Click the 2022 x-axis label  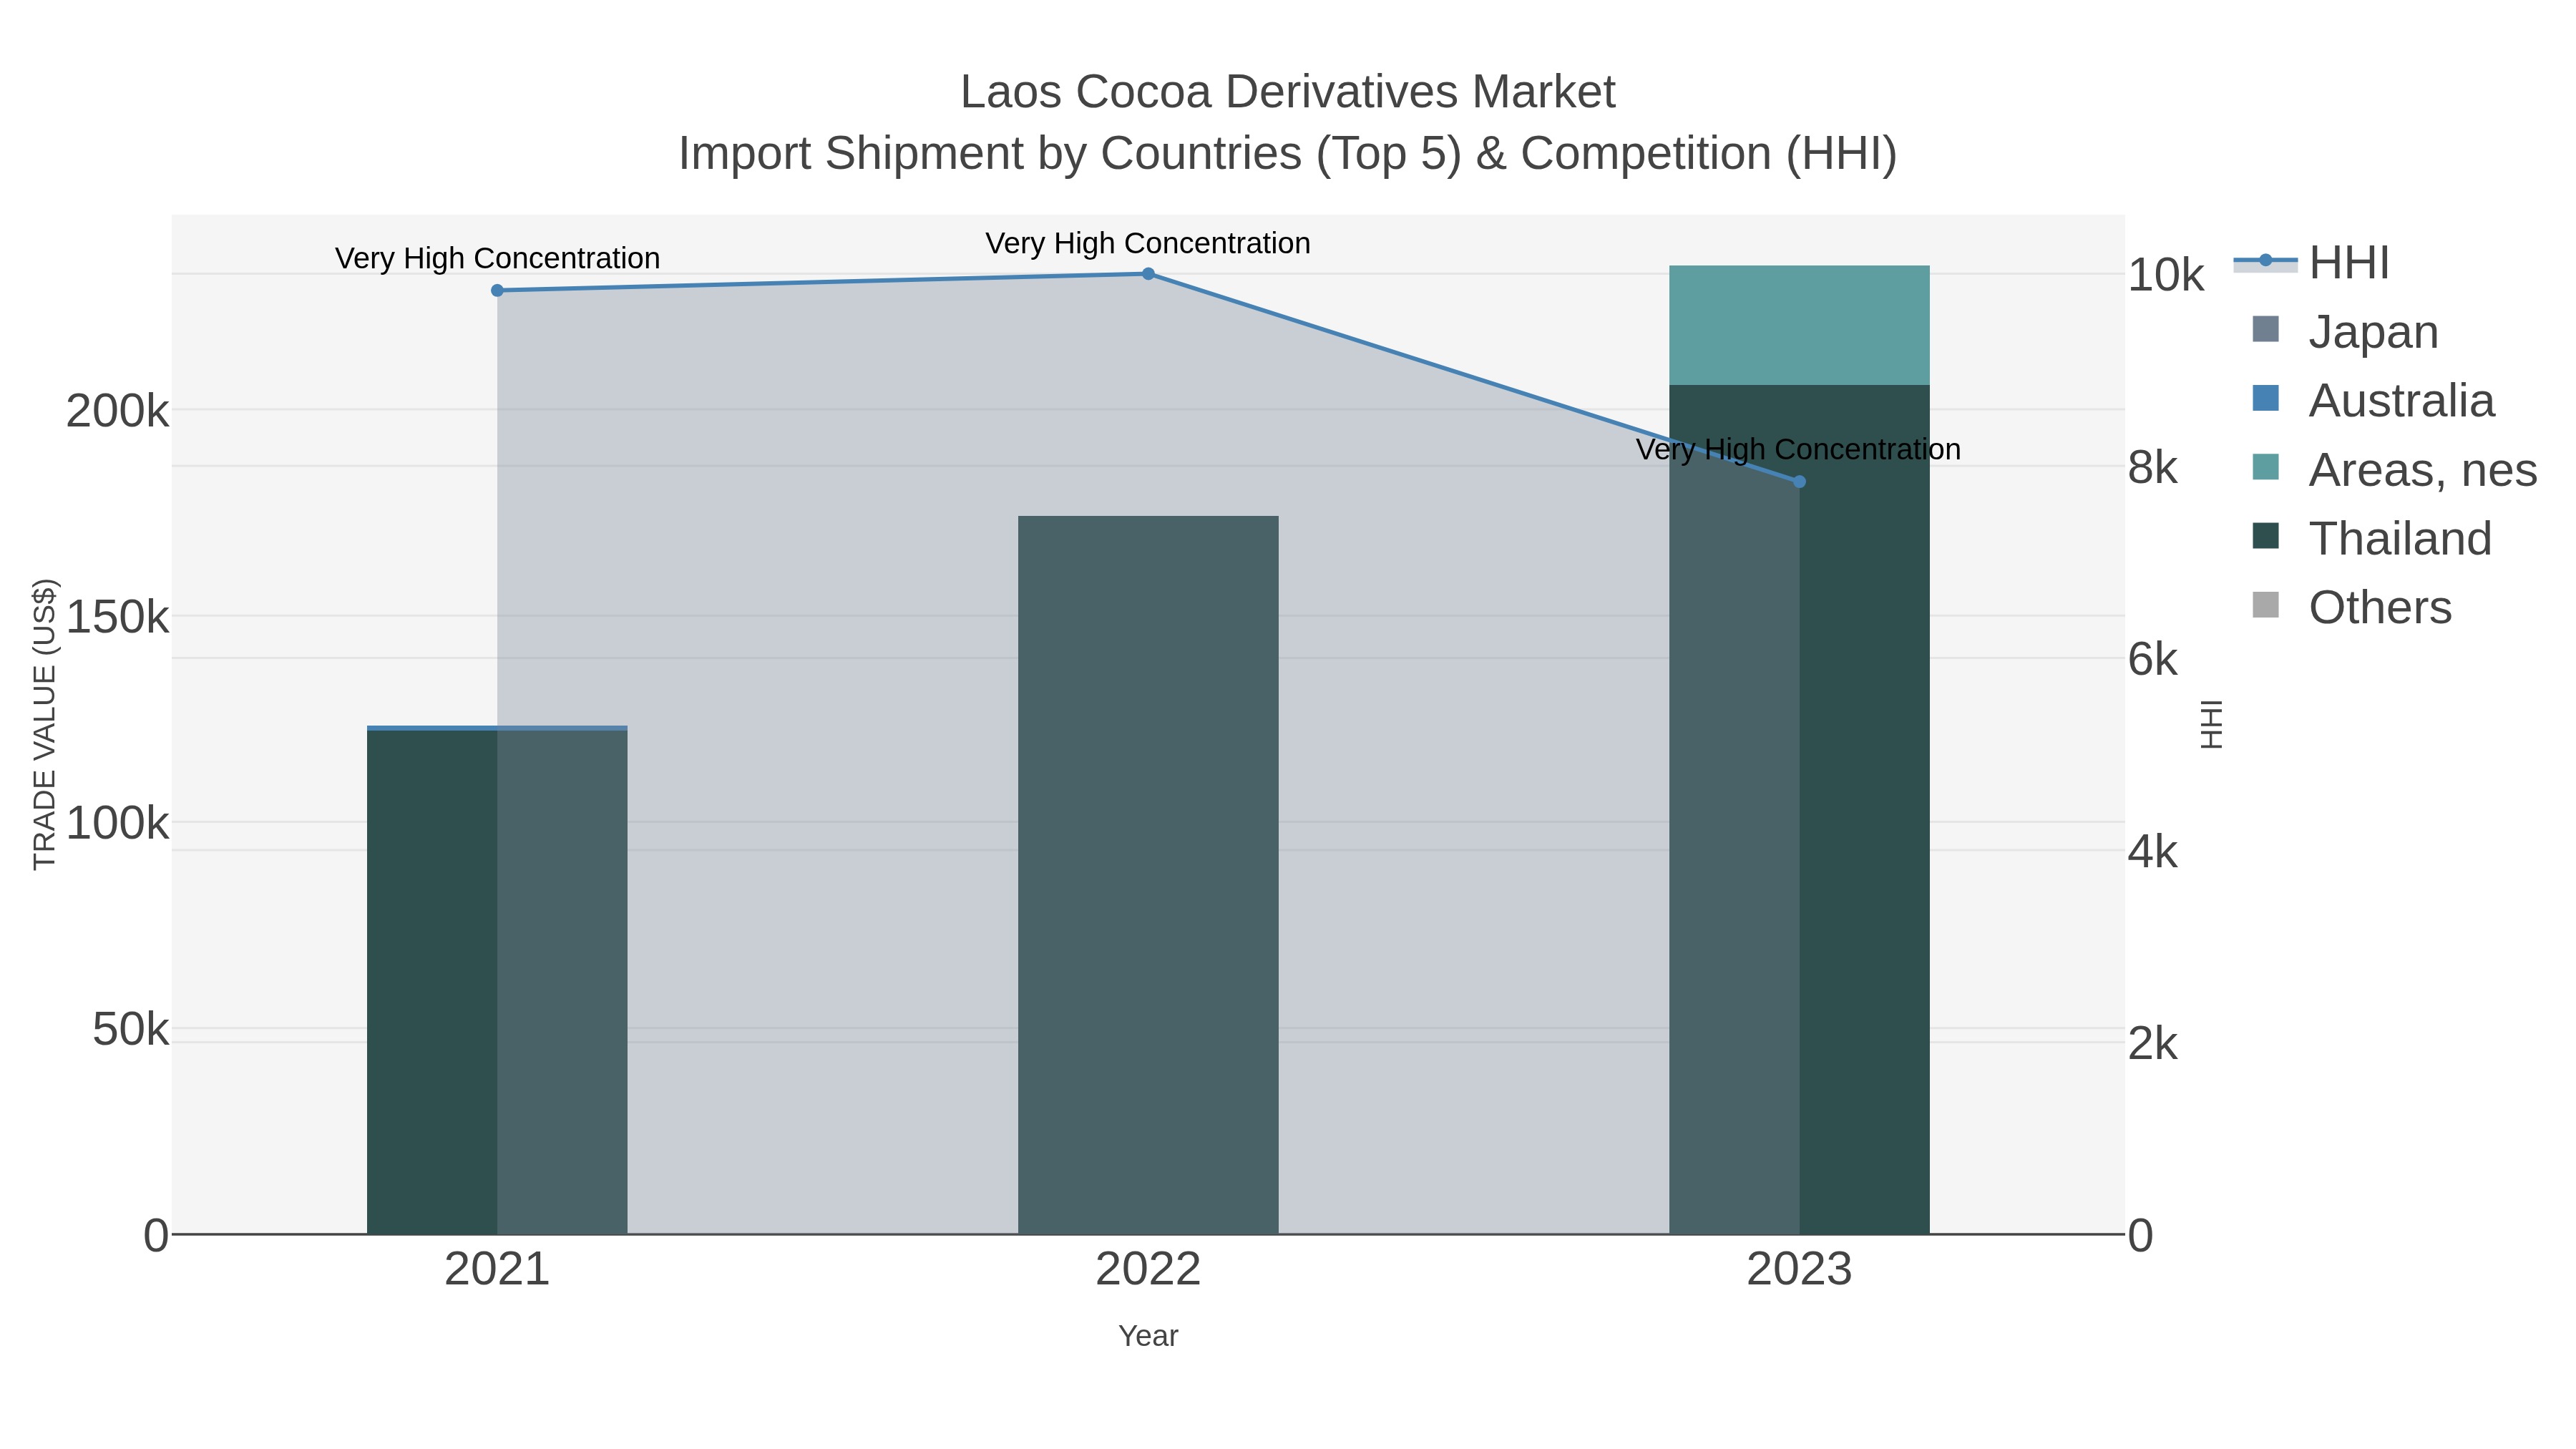click(1148, 1270)
